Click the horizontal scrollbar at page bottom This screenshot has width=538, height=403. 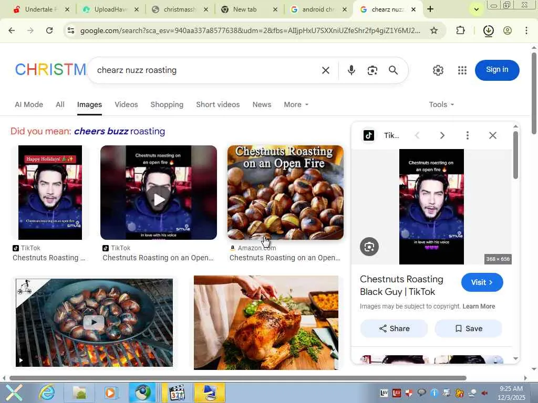[x=238, y=378]
